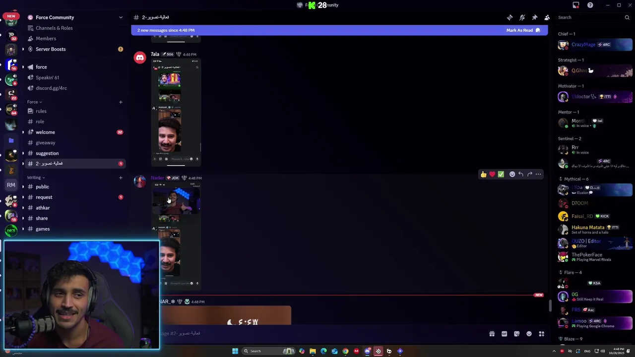Open the rules channel
This screenshot has height=357, width=635.
coord(74,111)
